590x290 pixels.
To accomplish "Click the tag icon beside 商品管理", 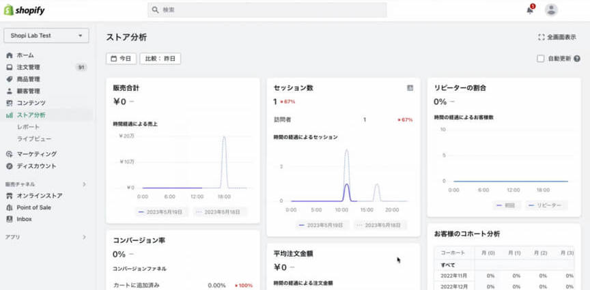I will pos(10,79).
